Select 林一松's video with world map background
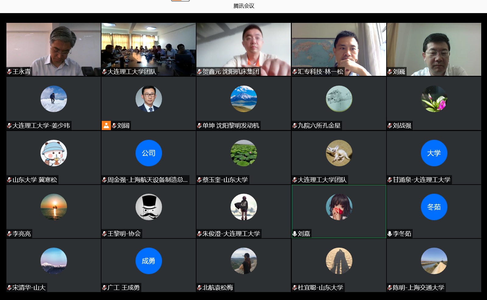 [339, 49]
